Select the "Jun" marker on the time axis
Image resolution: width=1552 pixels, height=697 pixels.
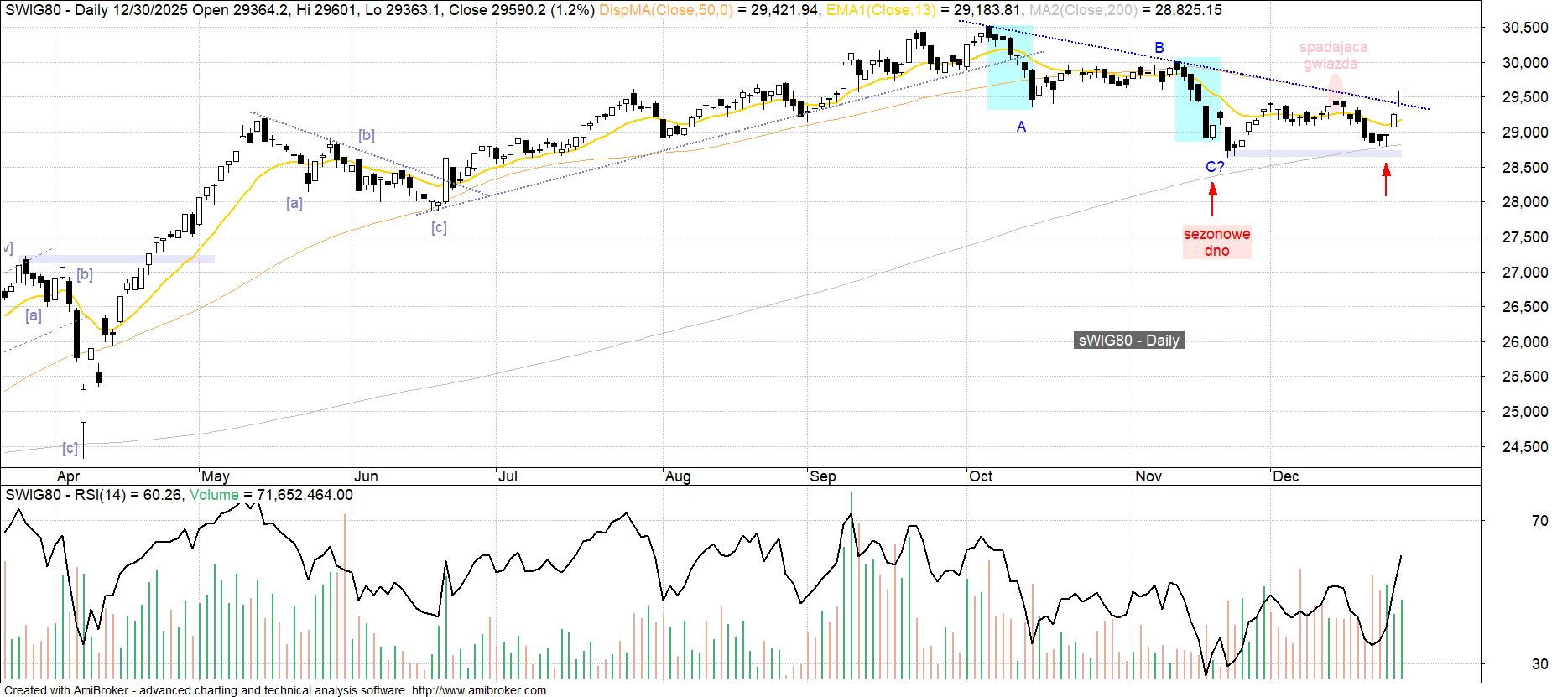(366, 476)
